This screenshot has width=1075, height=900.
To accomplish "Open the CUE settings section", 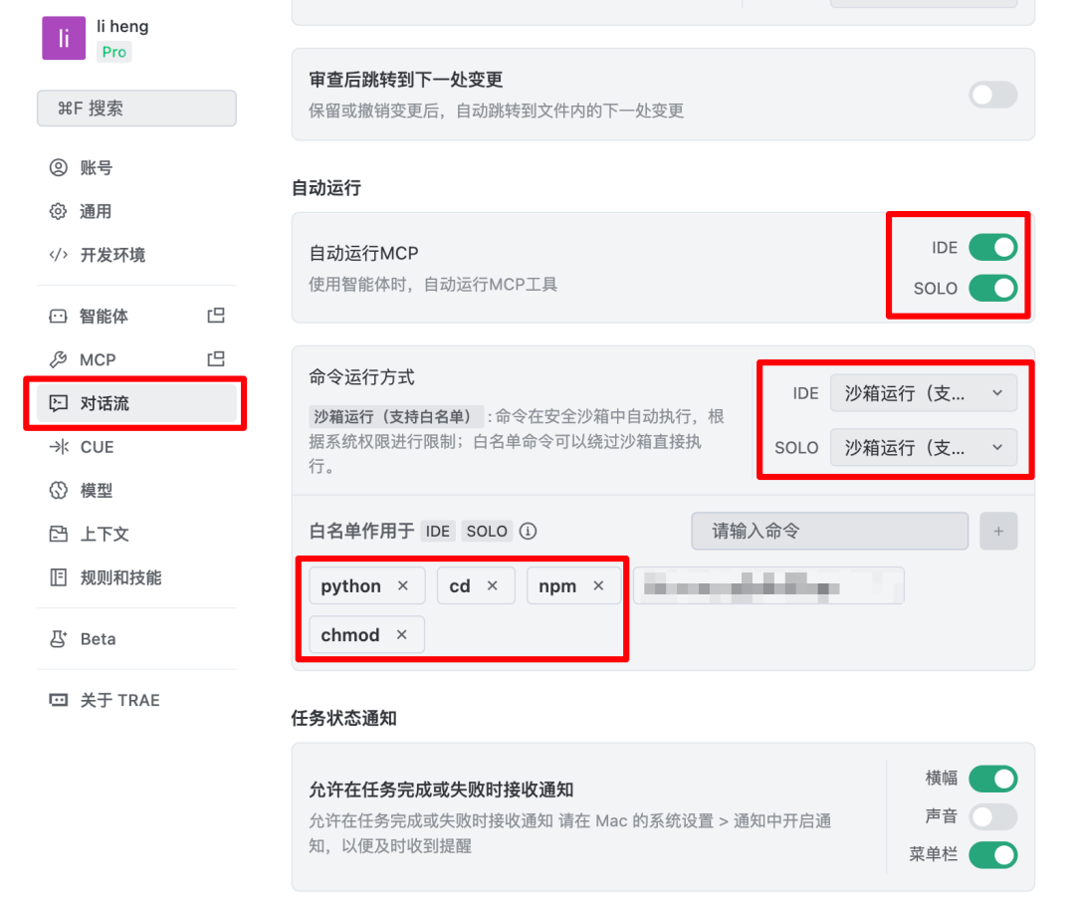I will point(136,447).
